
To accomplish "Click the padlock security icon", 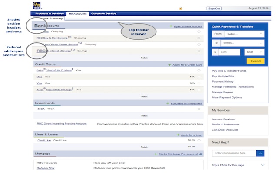I will pos(181,8).
